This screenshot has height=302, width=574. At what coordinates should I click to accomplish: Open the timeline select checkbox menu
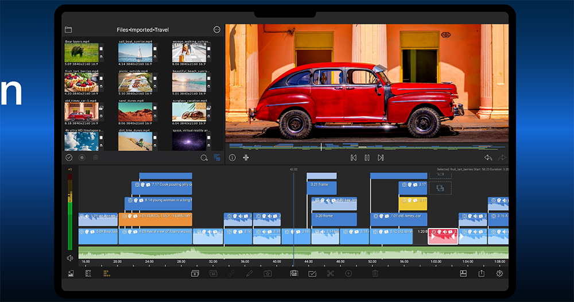[x=312, y=274]
